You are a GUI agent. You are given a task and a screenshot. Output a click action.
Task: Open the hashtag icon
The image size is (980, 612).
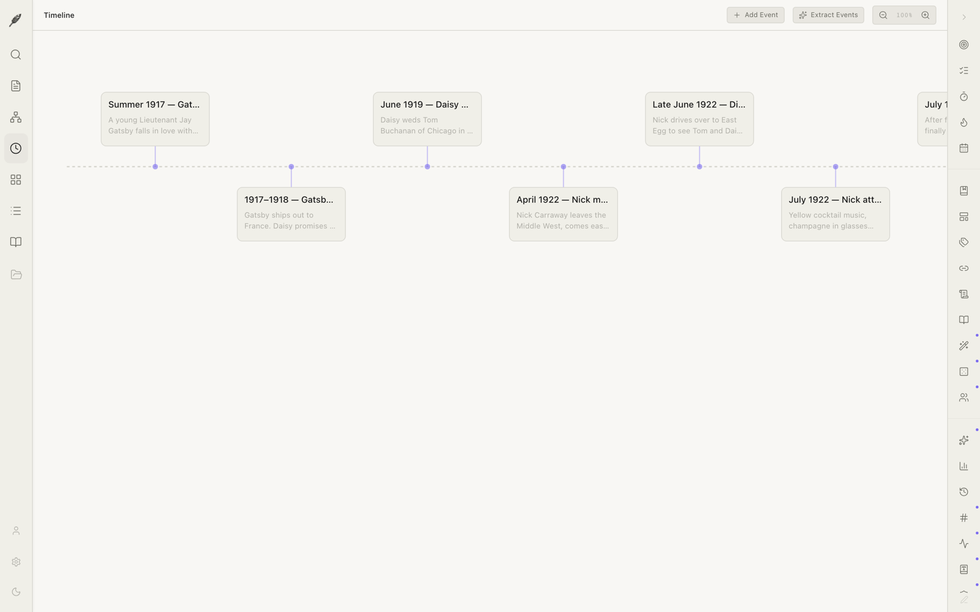pyautogui.click(x=964, y=518)
